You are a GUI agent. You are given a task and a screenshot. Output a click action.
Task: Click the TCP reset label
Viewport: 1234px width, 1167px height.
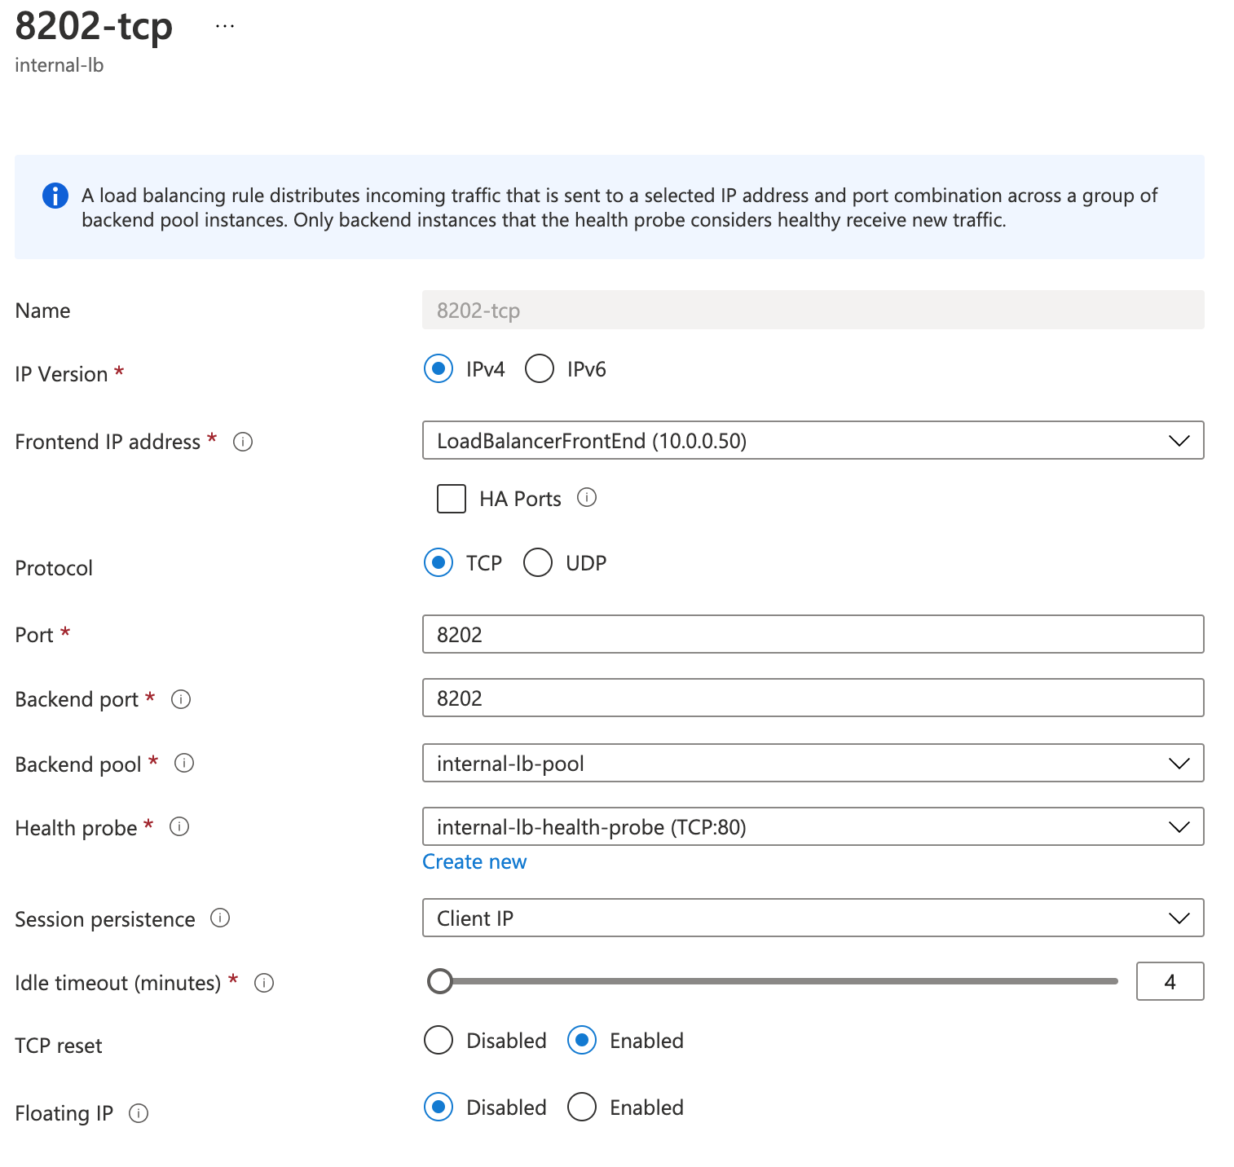(x=59, y=1046)
